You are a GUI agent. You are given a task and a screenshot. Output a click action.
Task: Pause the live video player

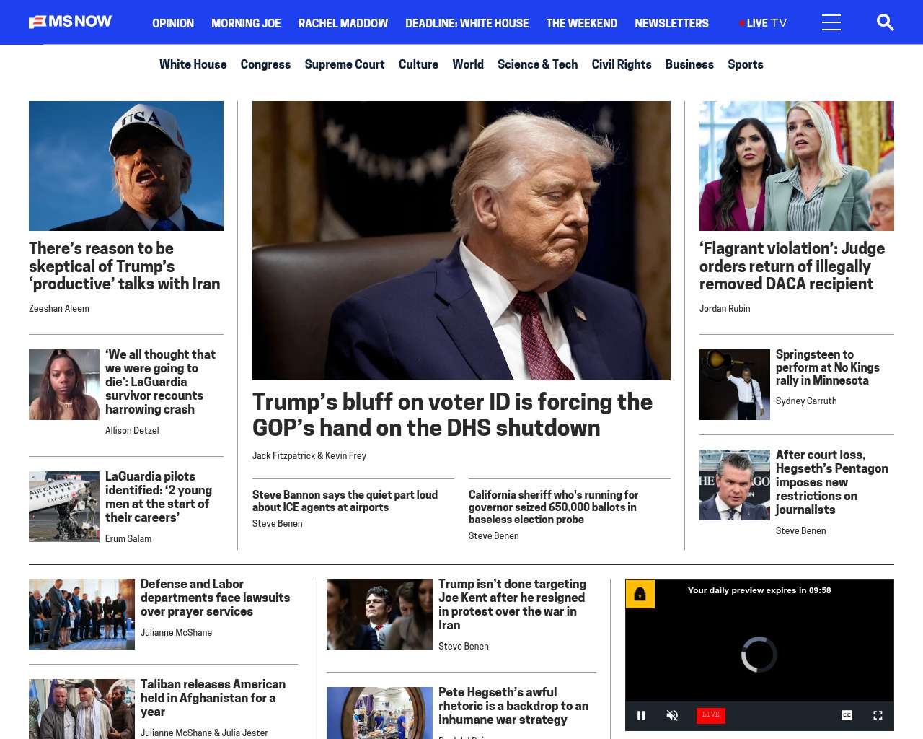pos(641,715)
